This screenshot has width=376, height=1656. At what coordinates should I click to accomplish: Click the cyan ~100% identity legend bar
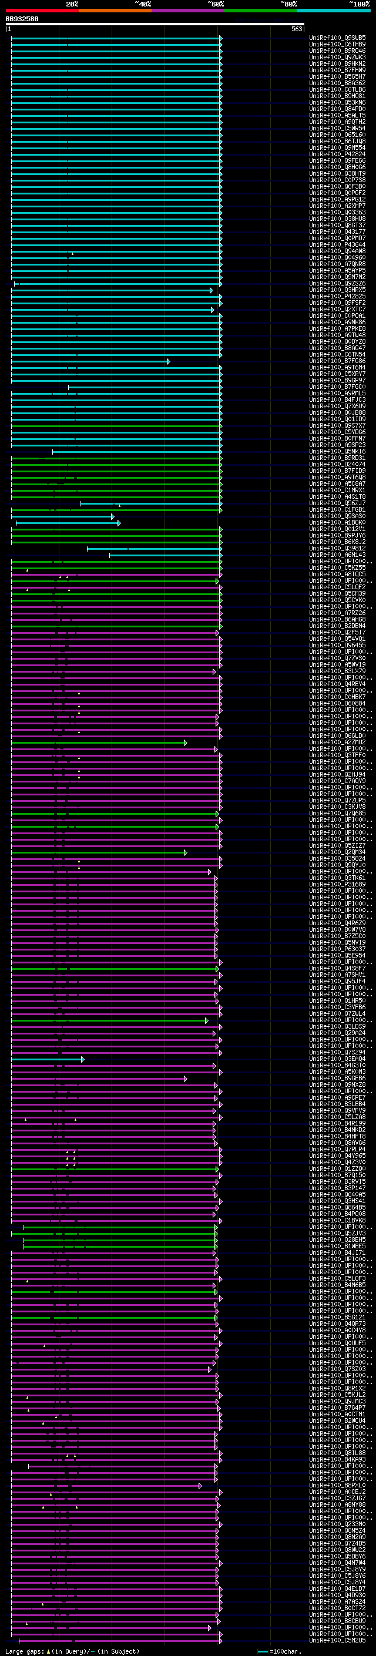click(x=334, y=11)
